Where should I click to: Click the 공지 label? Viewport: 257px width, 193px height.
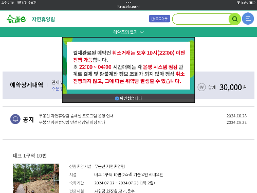[x=28, y=119]
